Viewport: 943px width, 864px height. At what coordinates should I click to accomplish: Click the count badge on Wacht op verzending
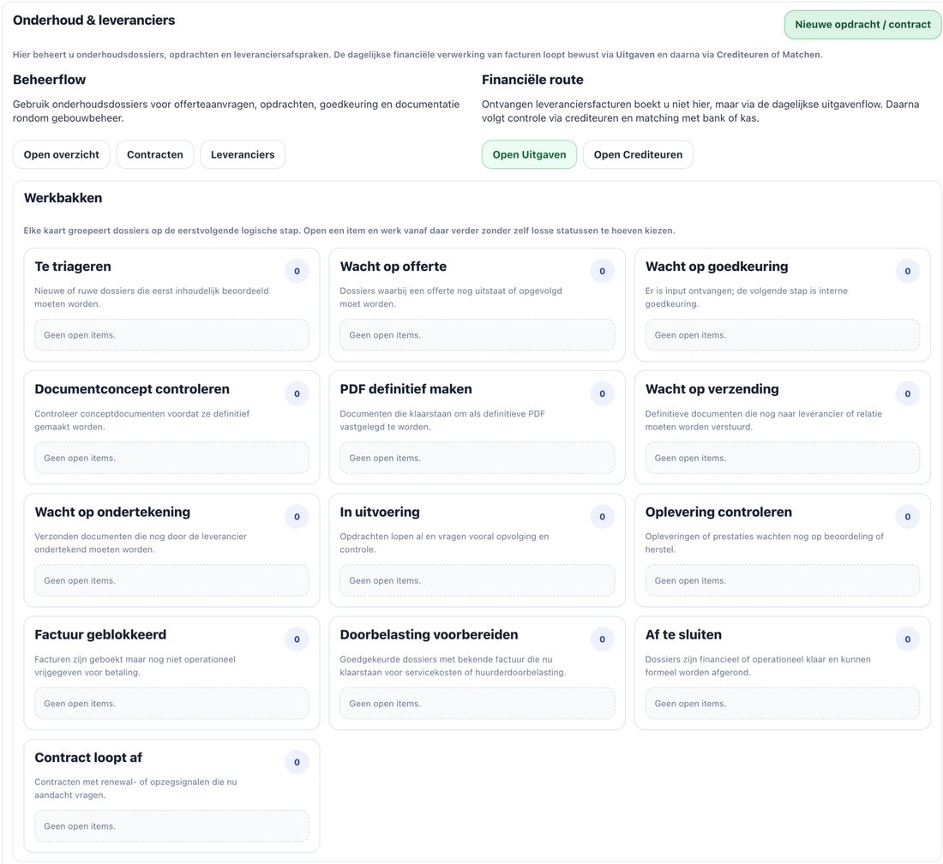pyautogui.click(x=908, y=393)
